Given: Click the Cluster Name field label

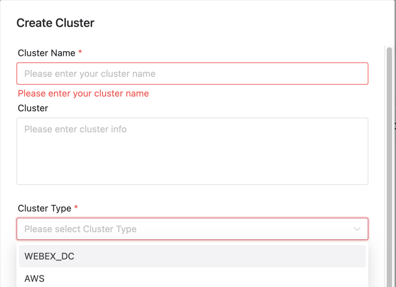Looking at the screenshot, I should tap(47, 53).
